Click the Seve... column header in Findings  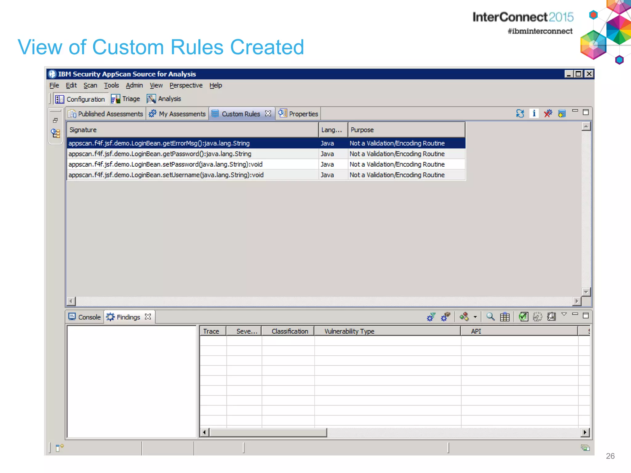click(x=244, y=331)
